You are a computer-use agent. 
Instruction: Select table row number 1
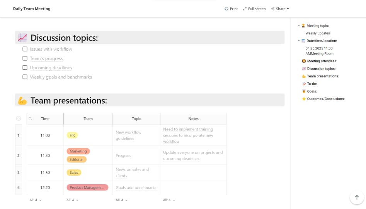pyautogui.click(x=19, y=135)
